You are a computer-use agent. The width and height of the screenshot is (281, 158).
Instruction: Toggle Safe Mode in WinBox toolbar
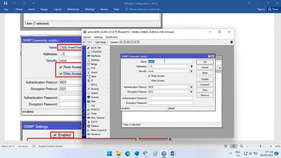pos(101,42)
